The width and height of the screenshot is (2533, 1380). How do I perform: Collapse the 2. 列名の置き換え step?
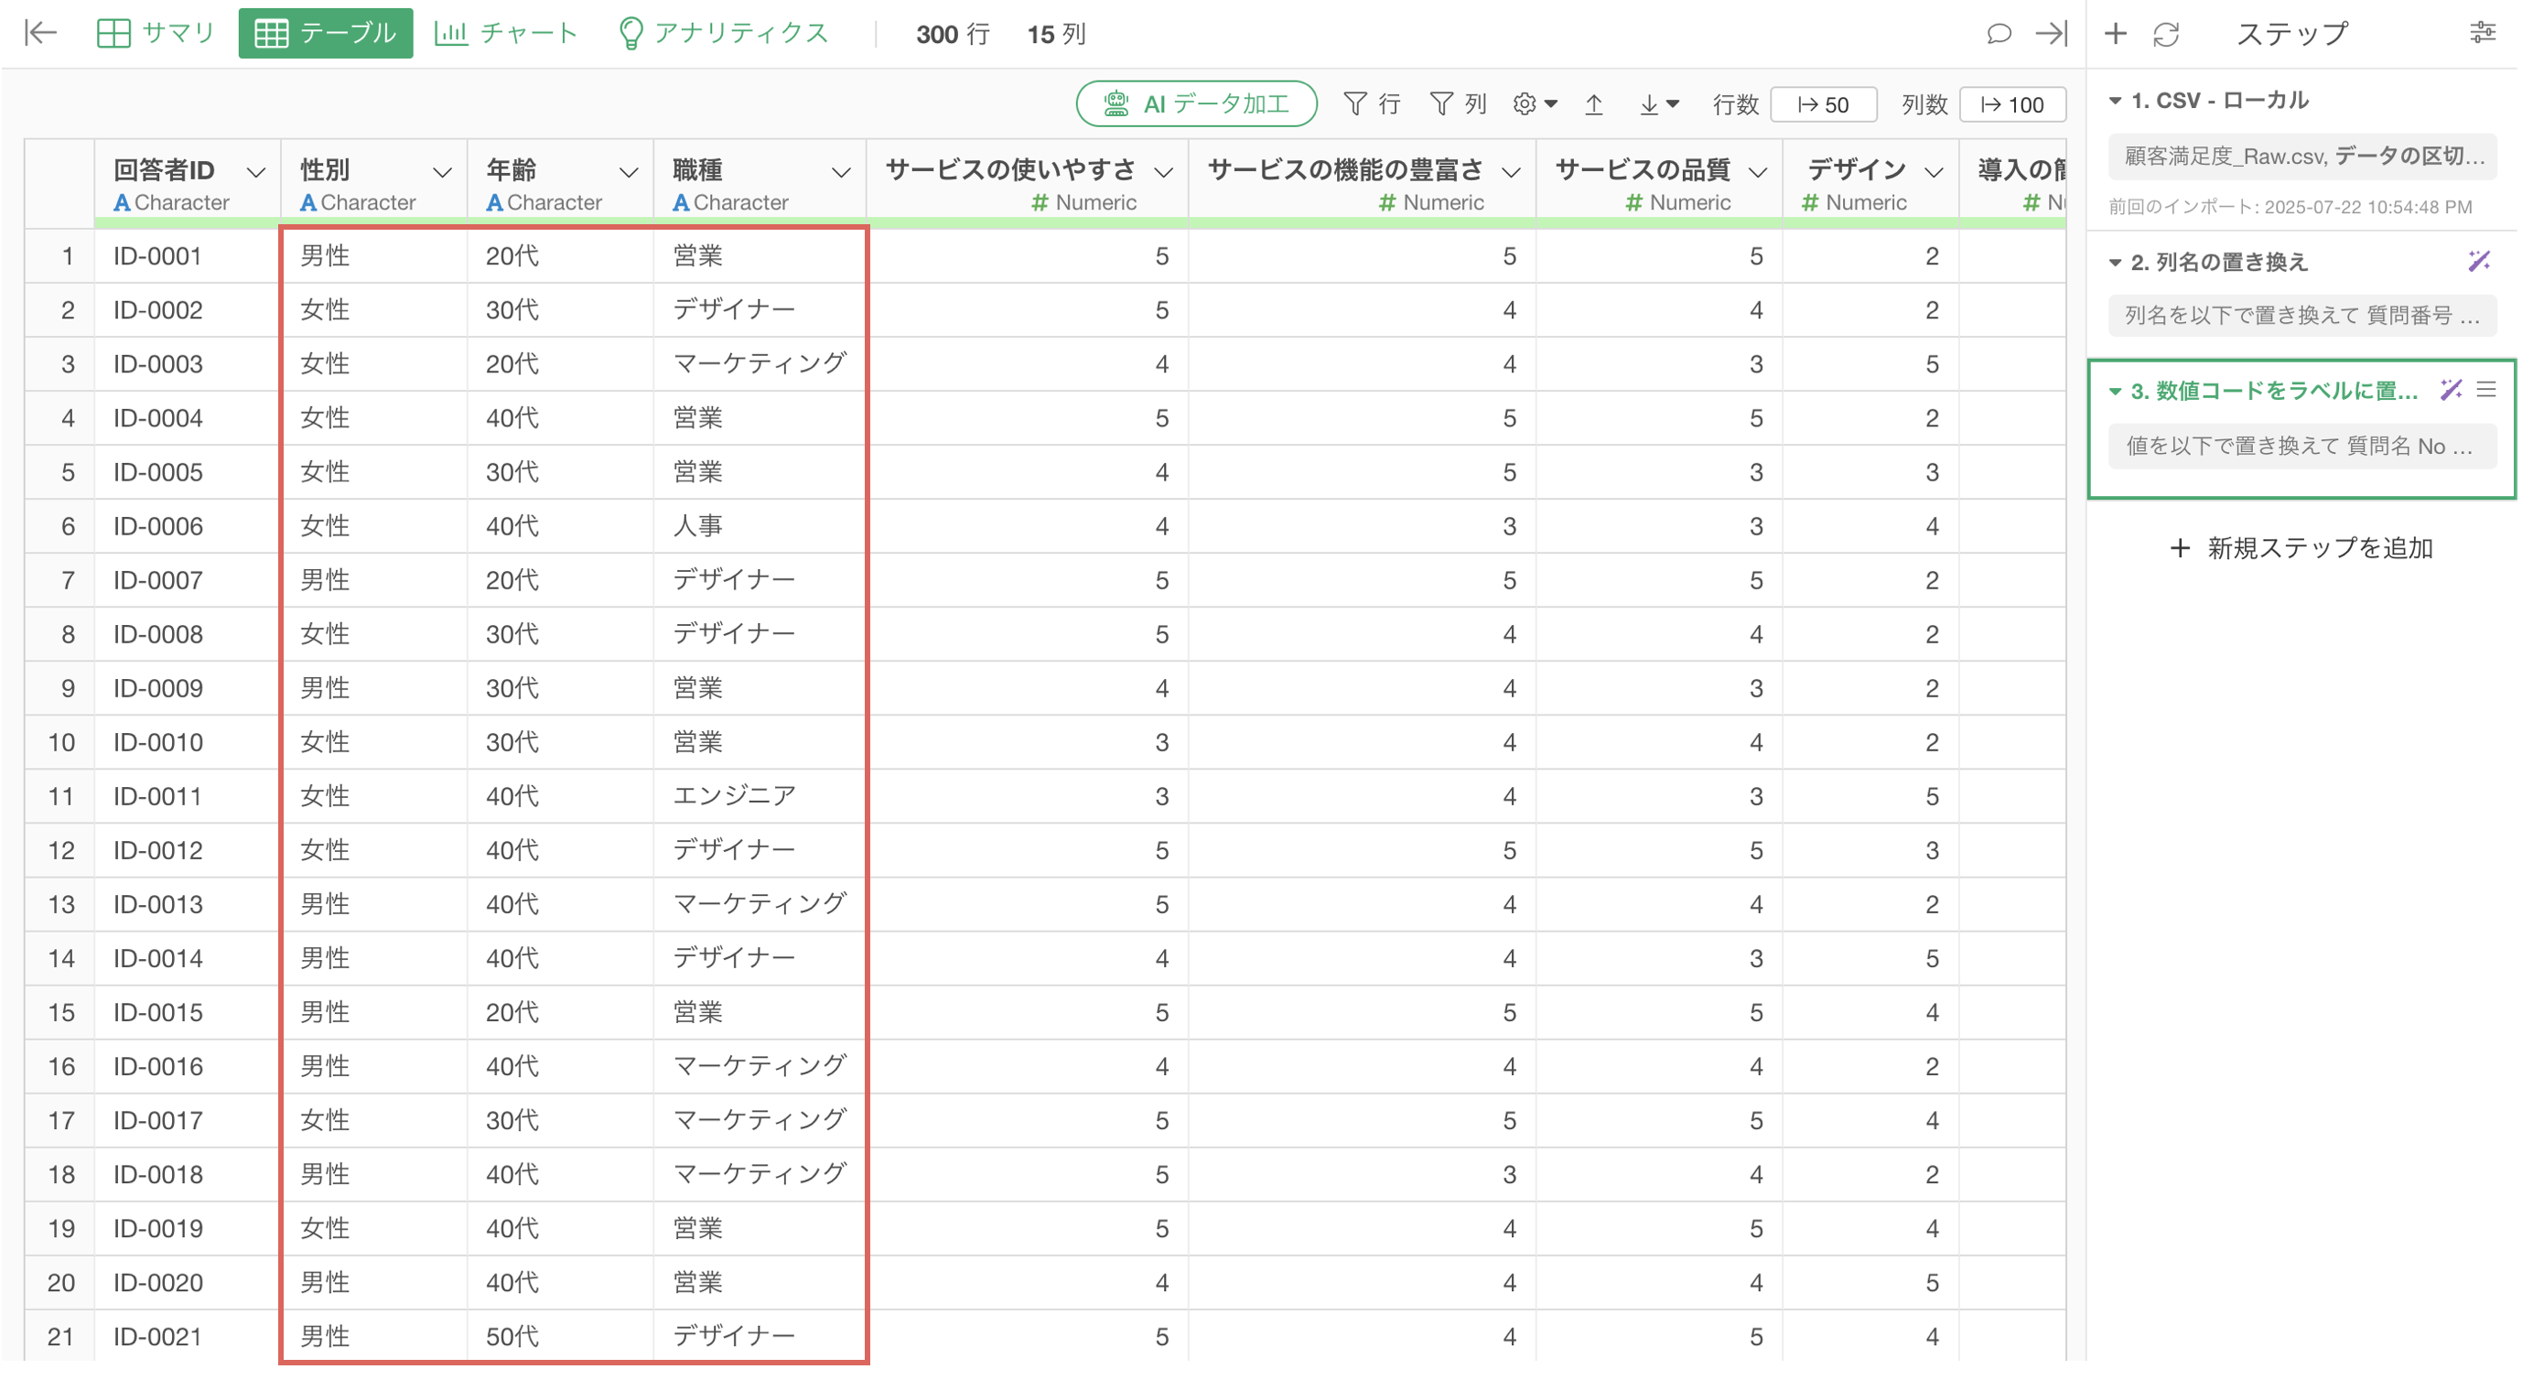tap(2115, 263)
